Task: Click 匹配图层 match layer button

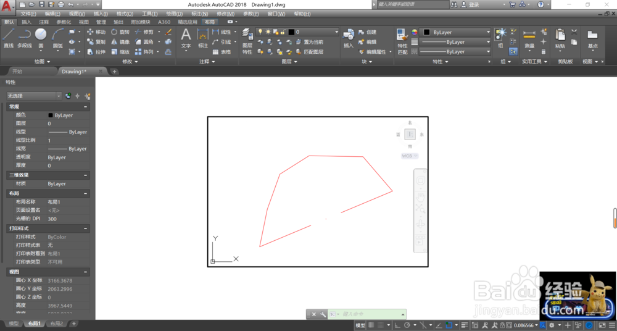Action: pyautogui.click(x=310, y=52)
